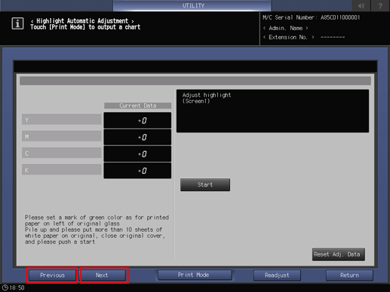Click the Adjust highlight Screen1 message box
The width and height of the screenshot is (390, 292).
[272, 111]
